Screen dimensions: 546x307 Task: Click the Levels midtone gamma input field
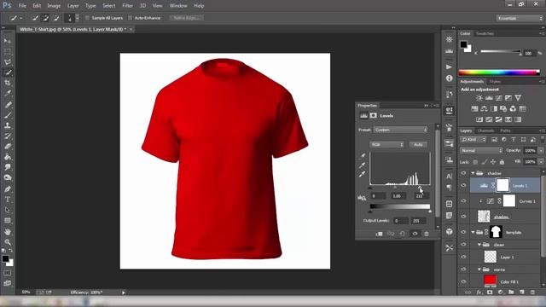[x=398, y=196]
